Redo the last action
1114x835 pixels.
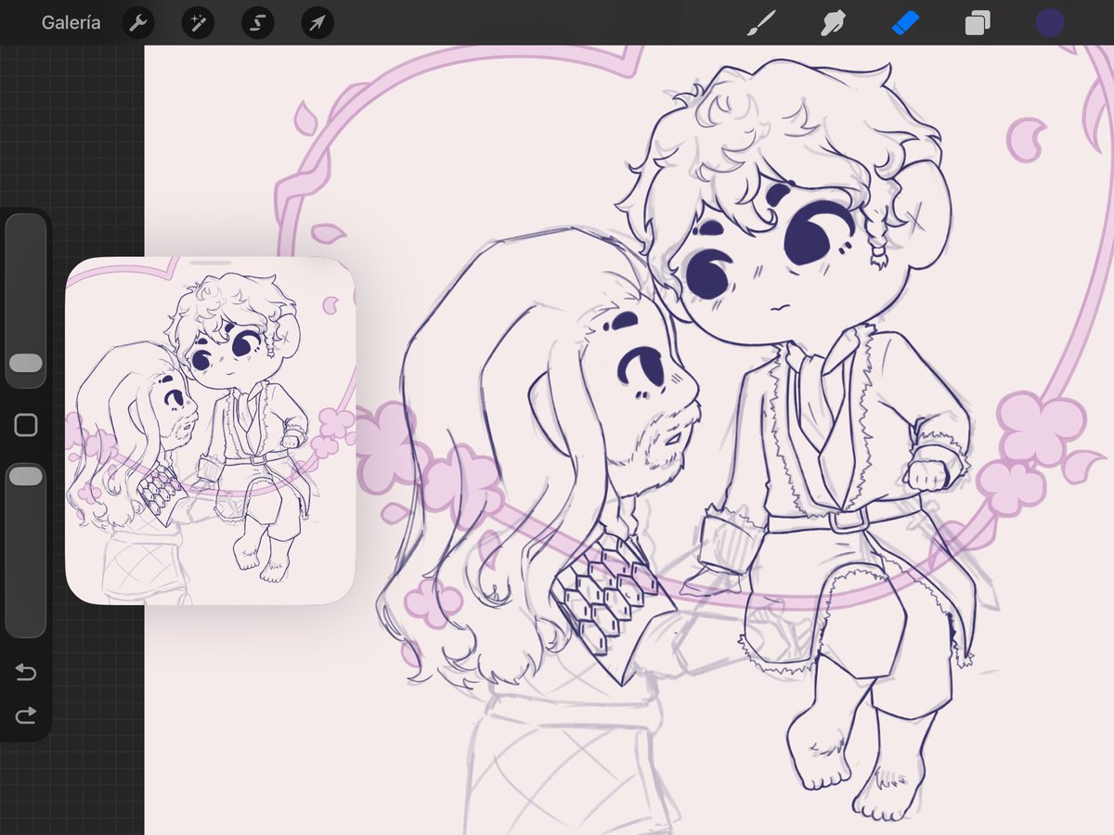tap(26, 714)
